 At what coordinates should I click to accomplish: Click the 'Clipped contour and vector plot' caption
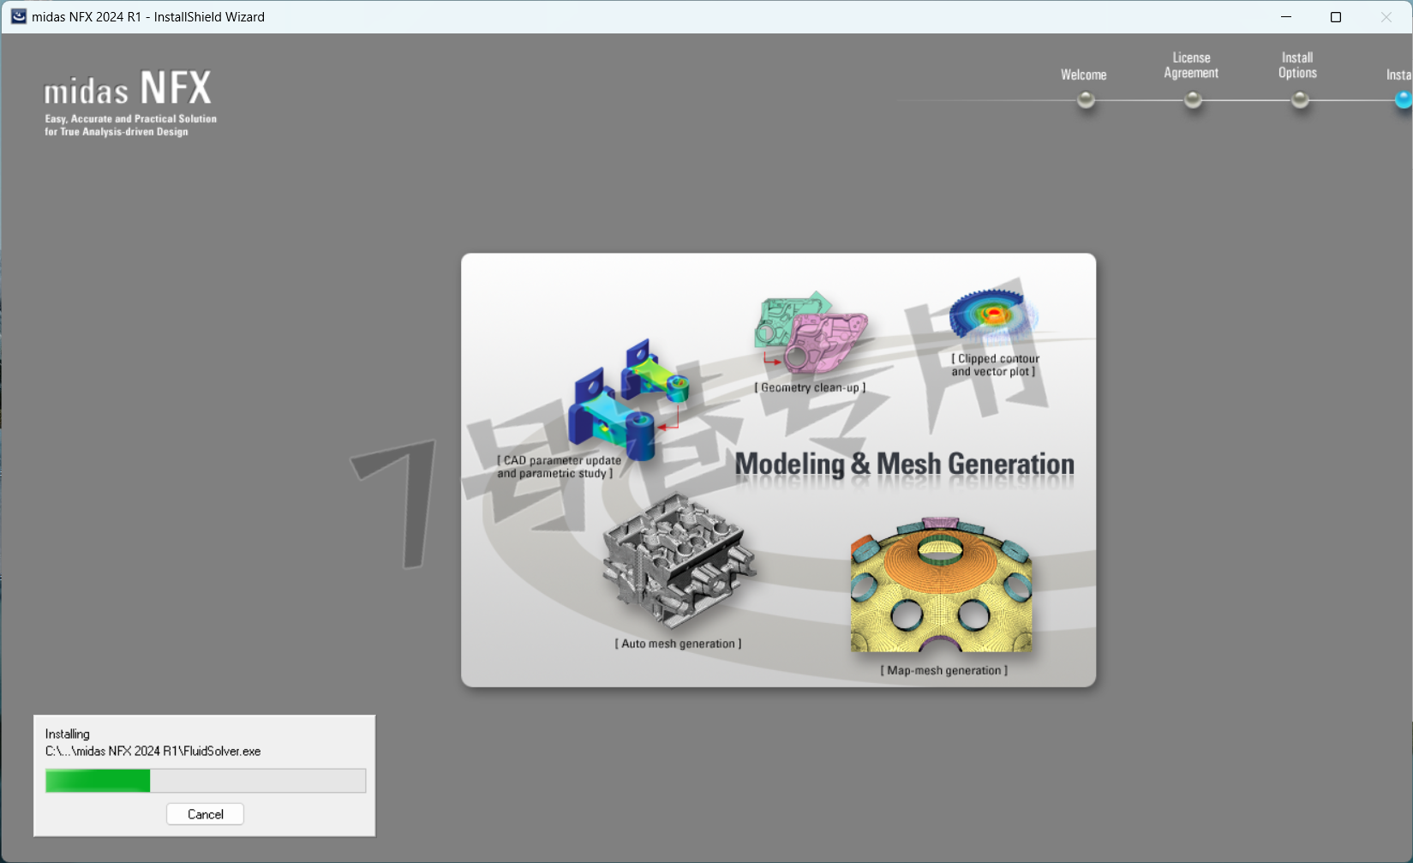click(994, 365)
